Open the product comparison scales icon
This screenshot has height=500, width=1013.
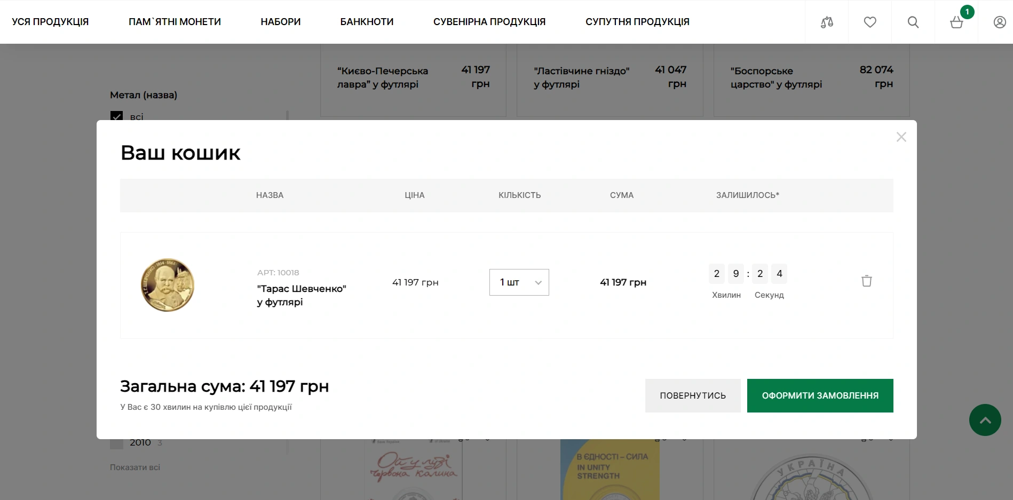click(x=827, y=22)
